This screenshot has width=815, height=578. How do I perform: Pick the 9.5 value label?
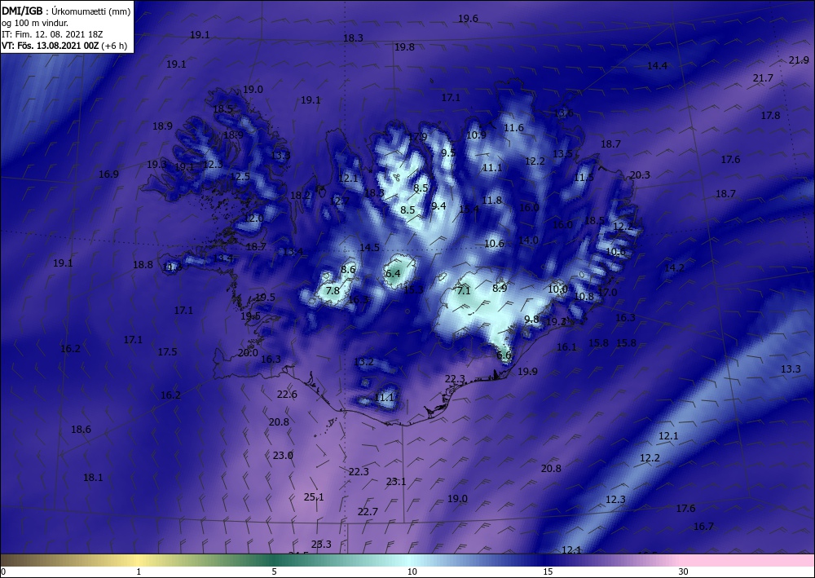click(448, 152)
